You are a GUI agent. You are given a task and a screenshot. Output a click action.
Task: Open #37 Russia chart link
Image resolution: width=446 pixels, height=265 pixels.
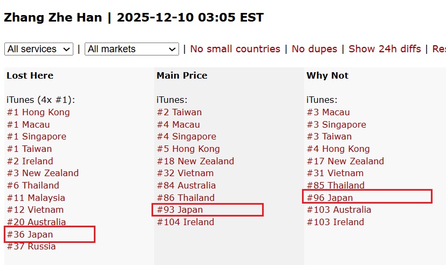(31, 247)
